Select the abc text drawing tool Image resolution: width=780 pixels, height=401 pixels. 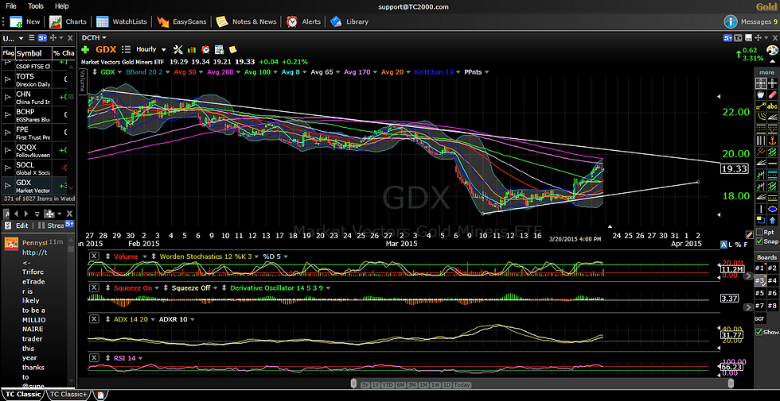point(772,106)
